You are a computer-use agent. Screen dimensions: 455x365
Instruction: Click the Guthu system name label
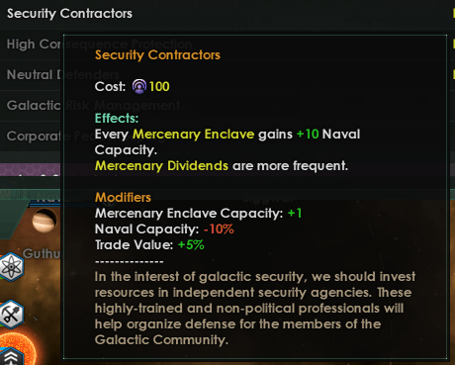tap(42, 253)
